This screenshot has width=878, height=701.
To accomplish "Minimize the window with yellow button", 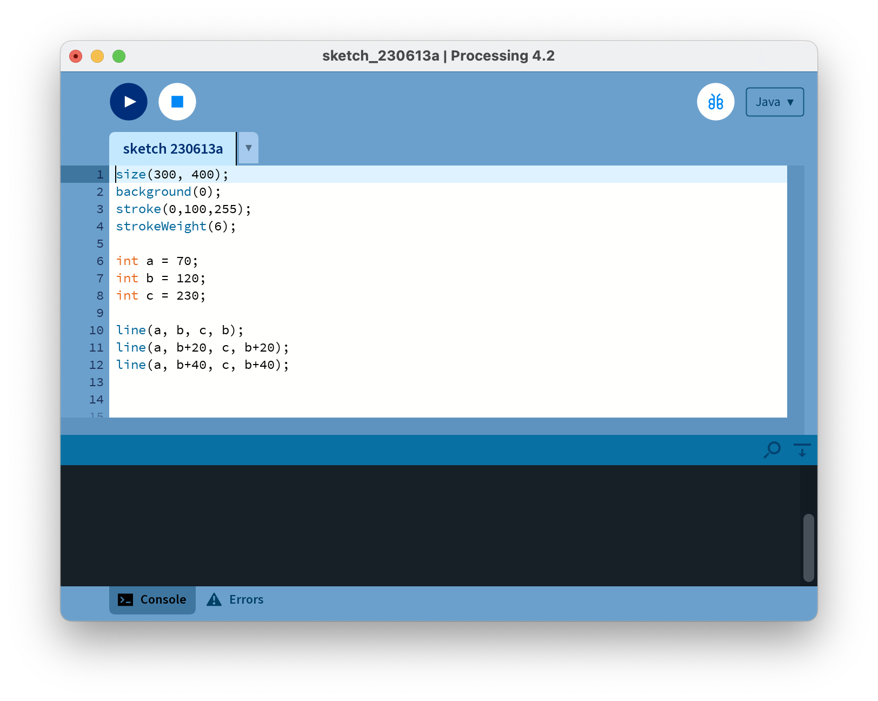I will [97, 56].
